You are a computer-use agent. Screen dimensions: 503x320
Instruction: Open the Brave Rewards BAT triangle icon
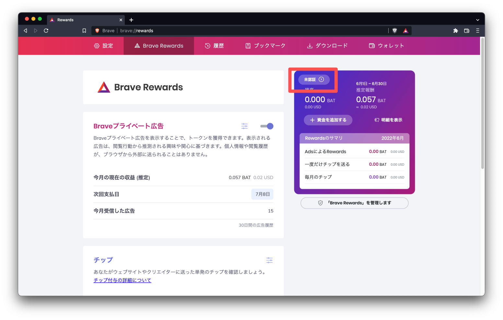[405, 31]
